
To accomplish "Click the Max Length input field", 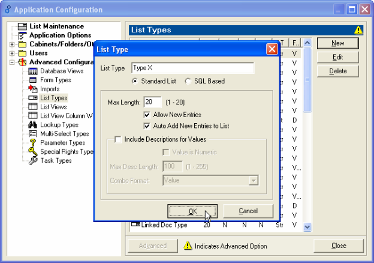I will [x=152, y=102].
